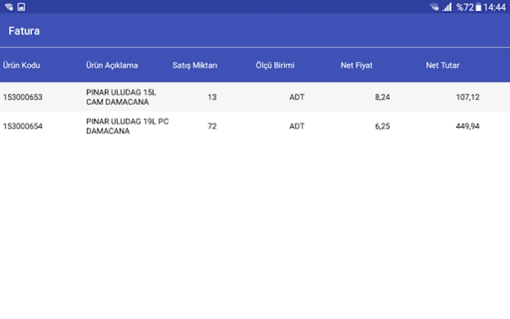
Task: Tap product code 153000653
Action: (23, 97)
